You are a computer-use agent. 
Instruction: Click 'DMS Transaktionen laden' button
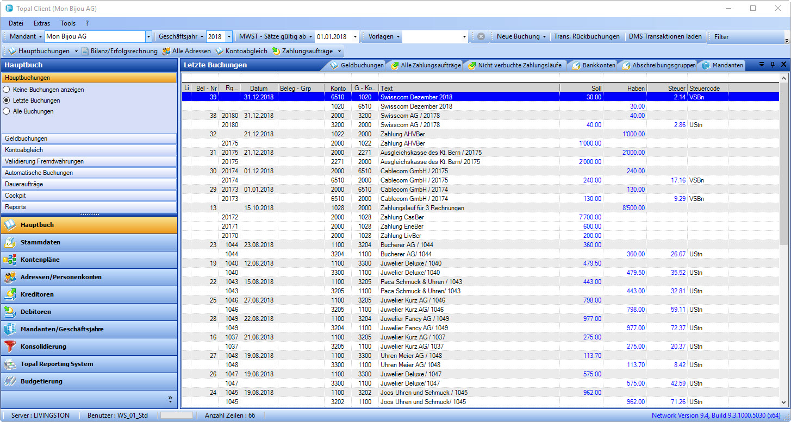tap(665, 36)
